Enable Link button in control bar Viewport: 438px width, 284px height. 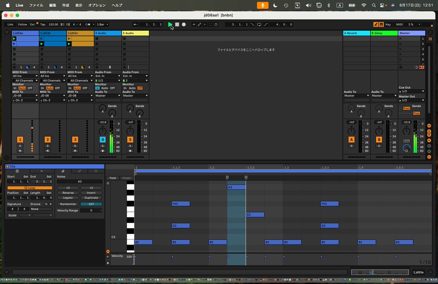click(10, 24)
